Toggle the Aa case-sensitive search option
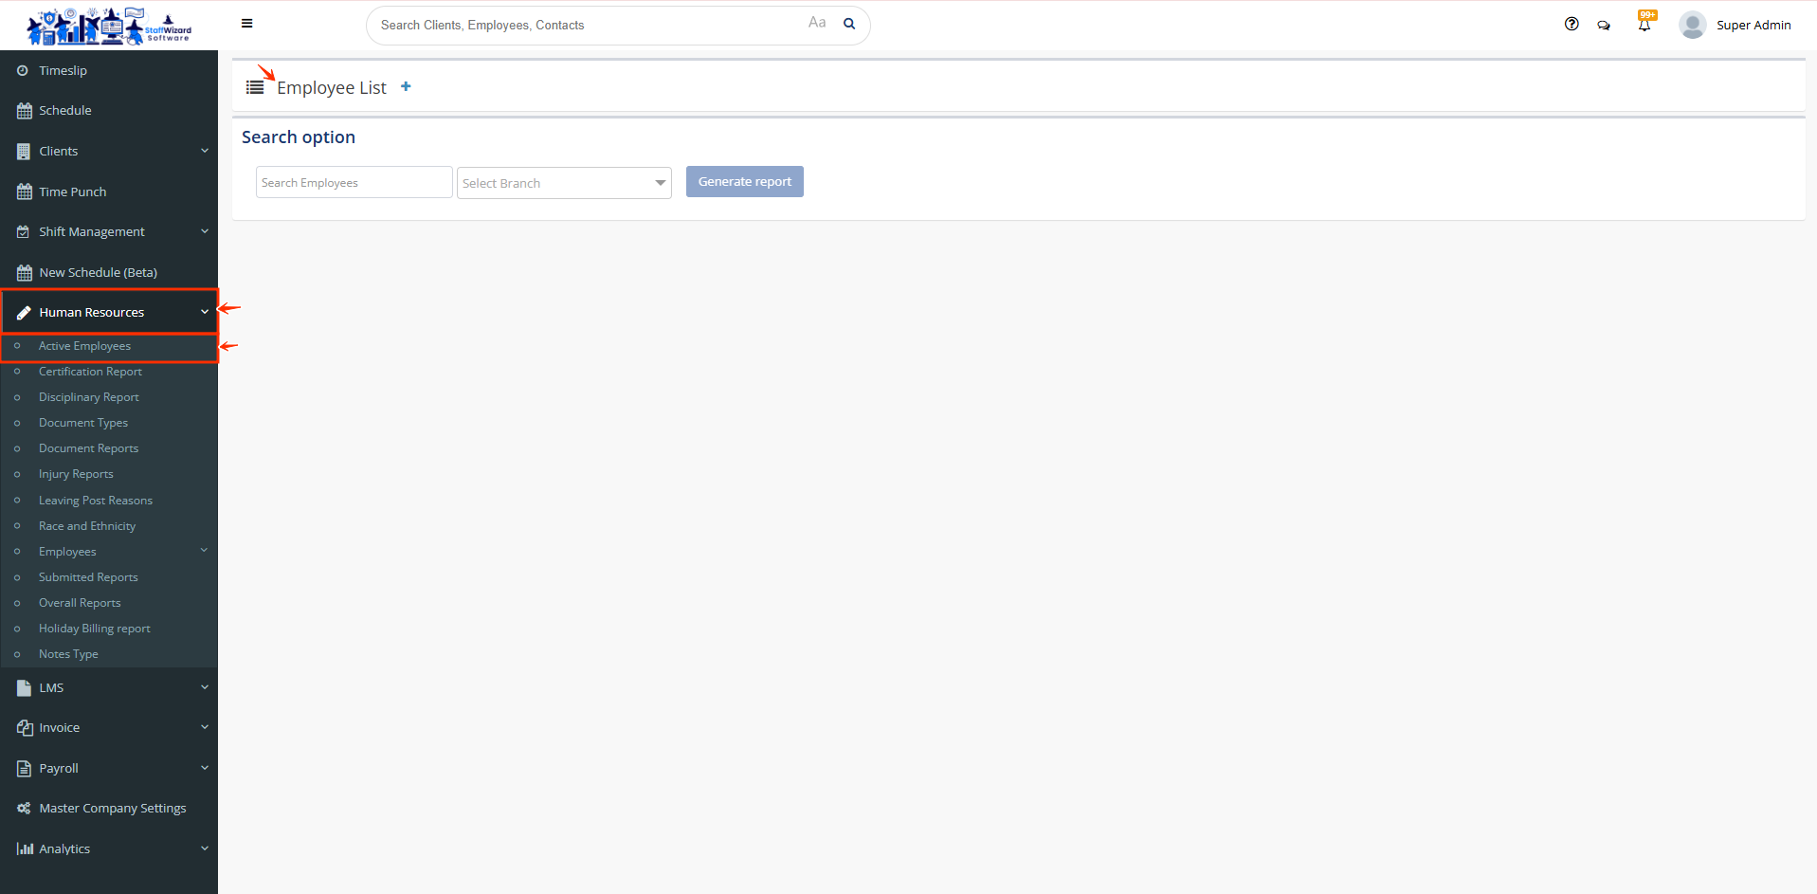Image resolution: width=1817 pixels, height=894 pixels. coord(817,23)
